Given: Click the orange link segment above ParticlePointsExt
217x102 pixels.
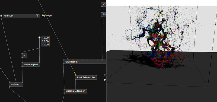Looking at the screenshot, I should 75,74.
